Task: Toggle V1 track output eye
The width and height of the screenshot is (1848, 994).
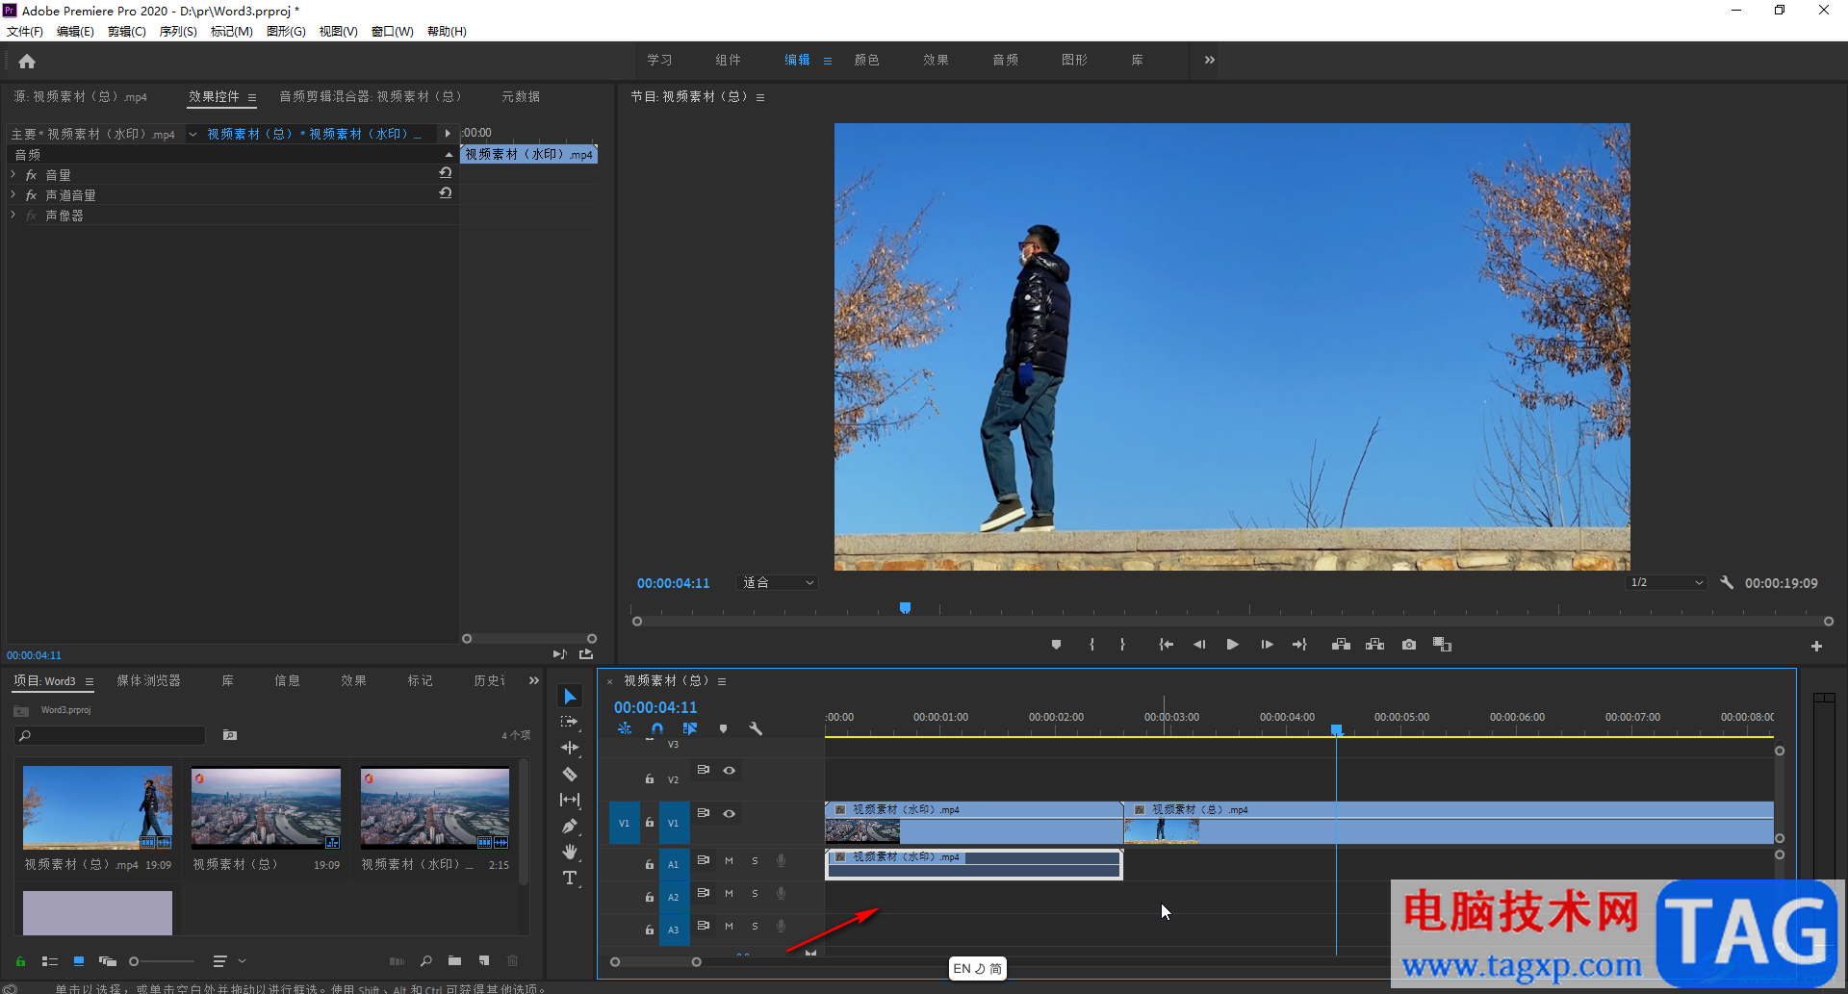Action: click(x=729, y=813)
